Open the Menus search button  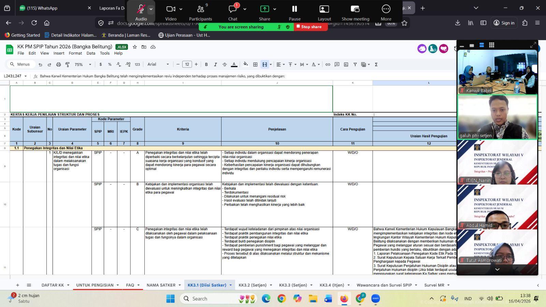(x=20, y=64)
